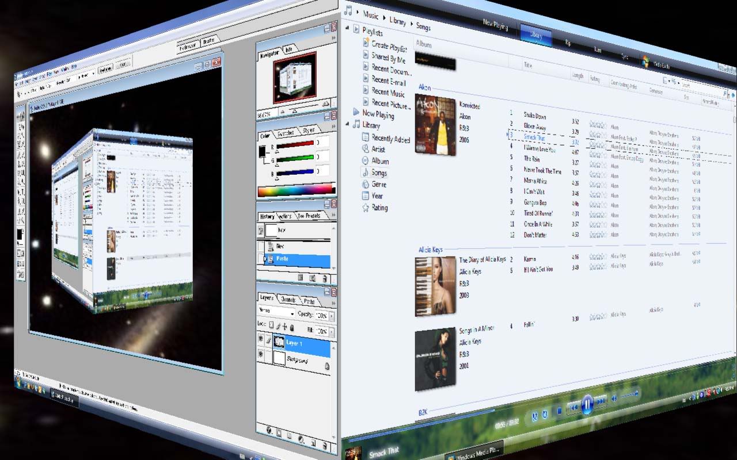Click the create new layer icon
737x460 pixels.
313,443
